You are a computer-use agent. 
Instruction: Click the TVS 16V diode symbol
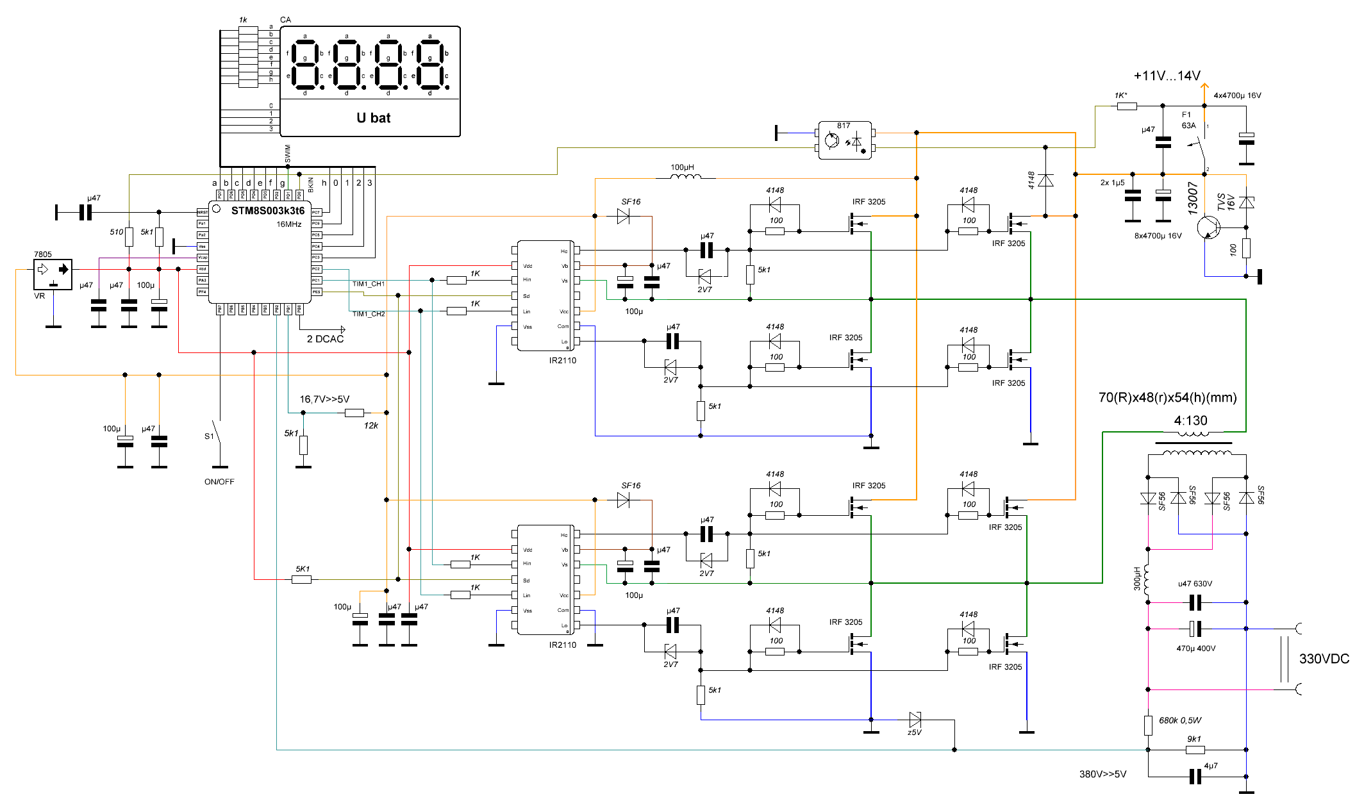(1246, 202)
